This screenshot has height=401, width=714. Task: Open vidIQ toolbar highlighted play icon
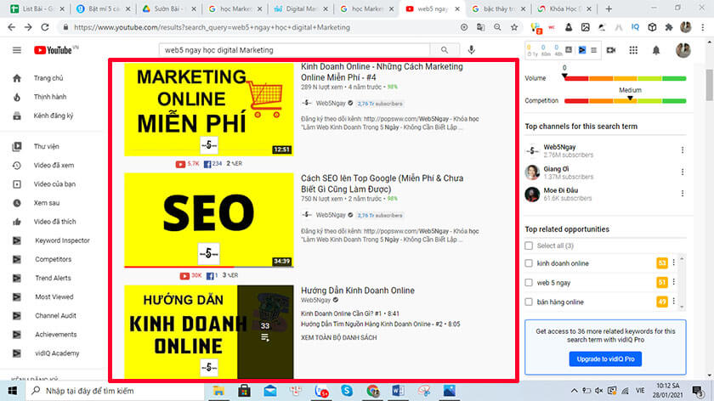[x=582, y=50]
